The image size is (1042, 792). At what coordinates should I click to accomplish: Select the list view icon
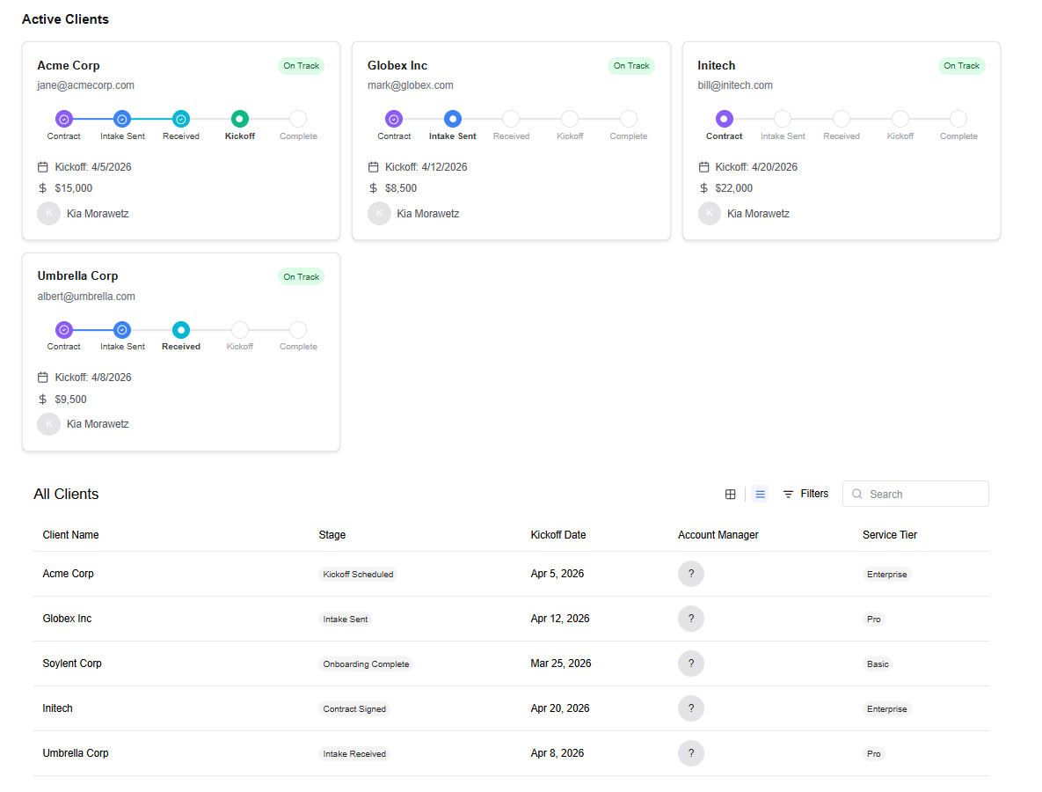pyautogui.click(x=760, y=494)
